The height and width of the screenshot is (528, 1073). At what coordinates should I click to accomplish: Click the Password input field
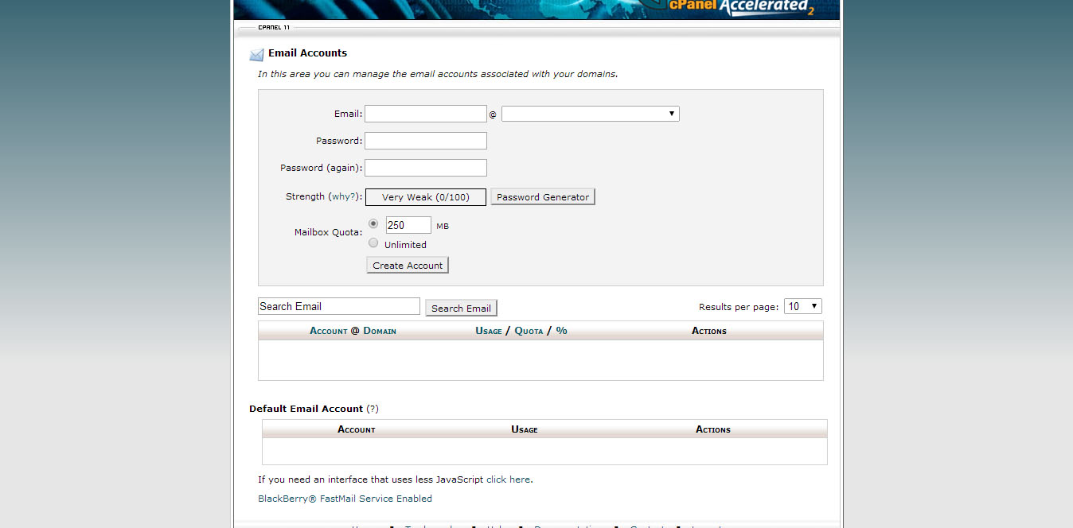pyautogui.click(x=425, y=140)
